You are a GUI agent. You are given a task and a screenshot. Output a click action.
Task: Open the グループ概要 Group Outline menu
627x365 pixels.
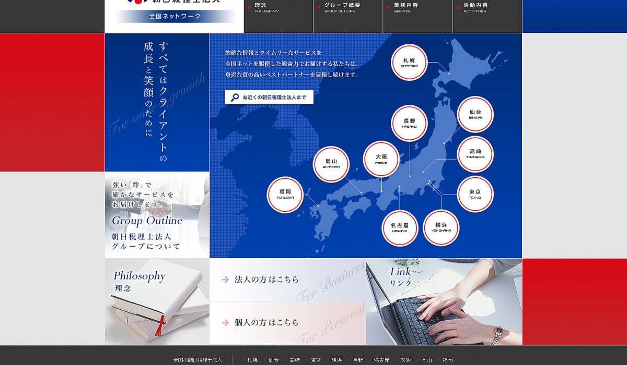click(348, 16)
